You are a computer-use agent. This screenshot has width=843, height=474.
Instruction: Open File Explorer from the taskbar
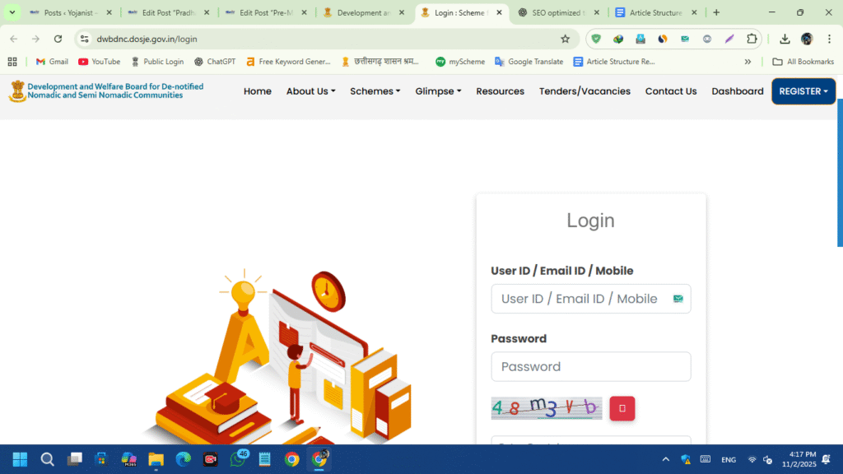156,459
